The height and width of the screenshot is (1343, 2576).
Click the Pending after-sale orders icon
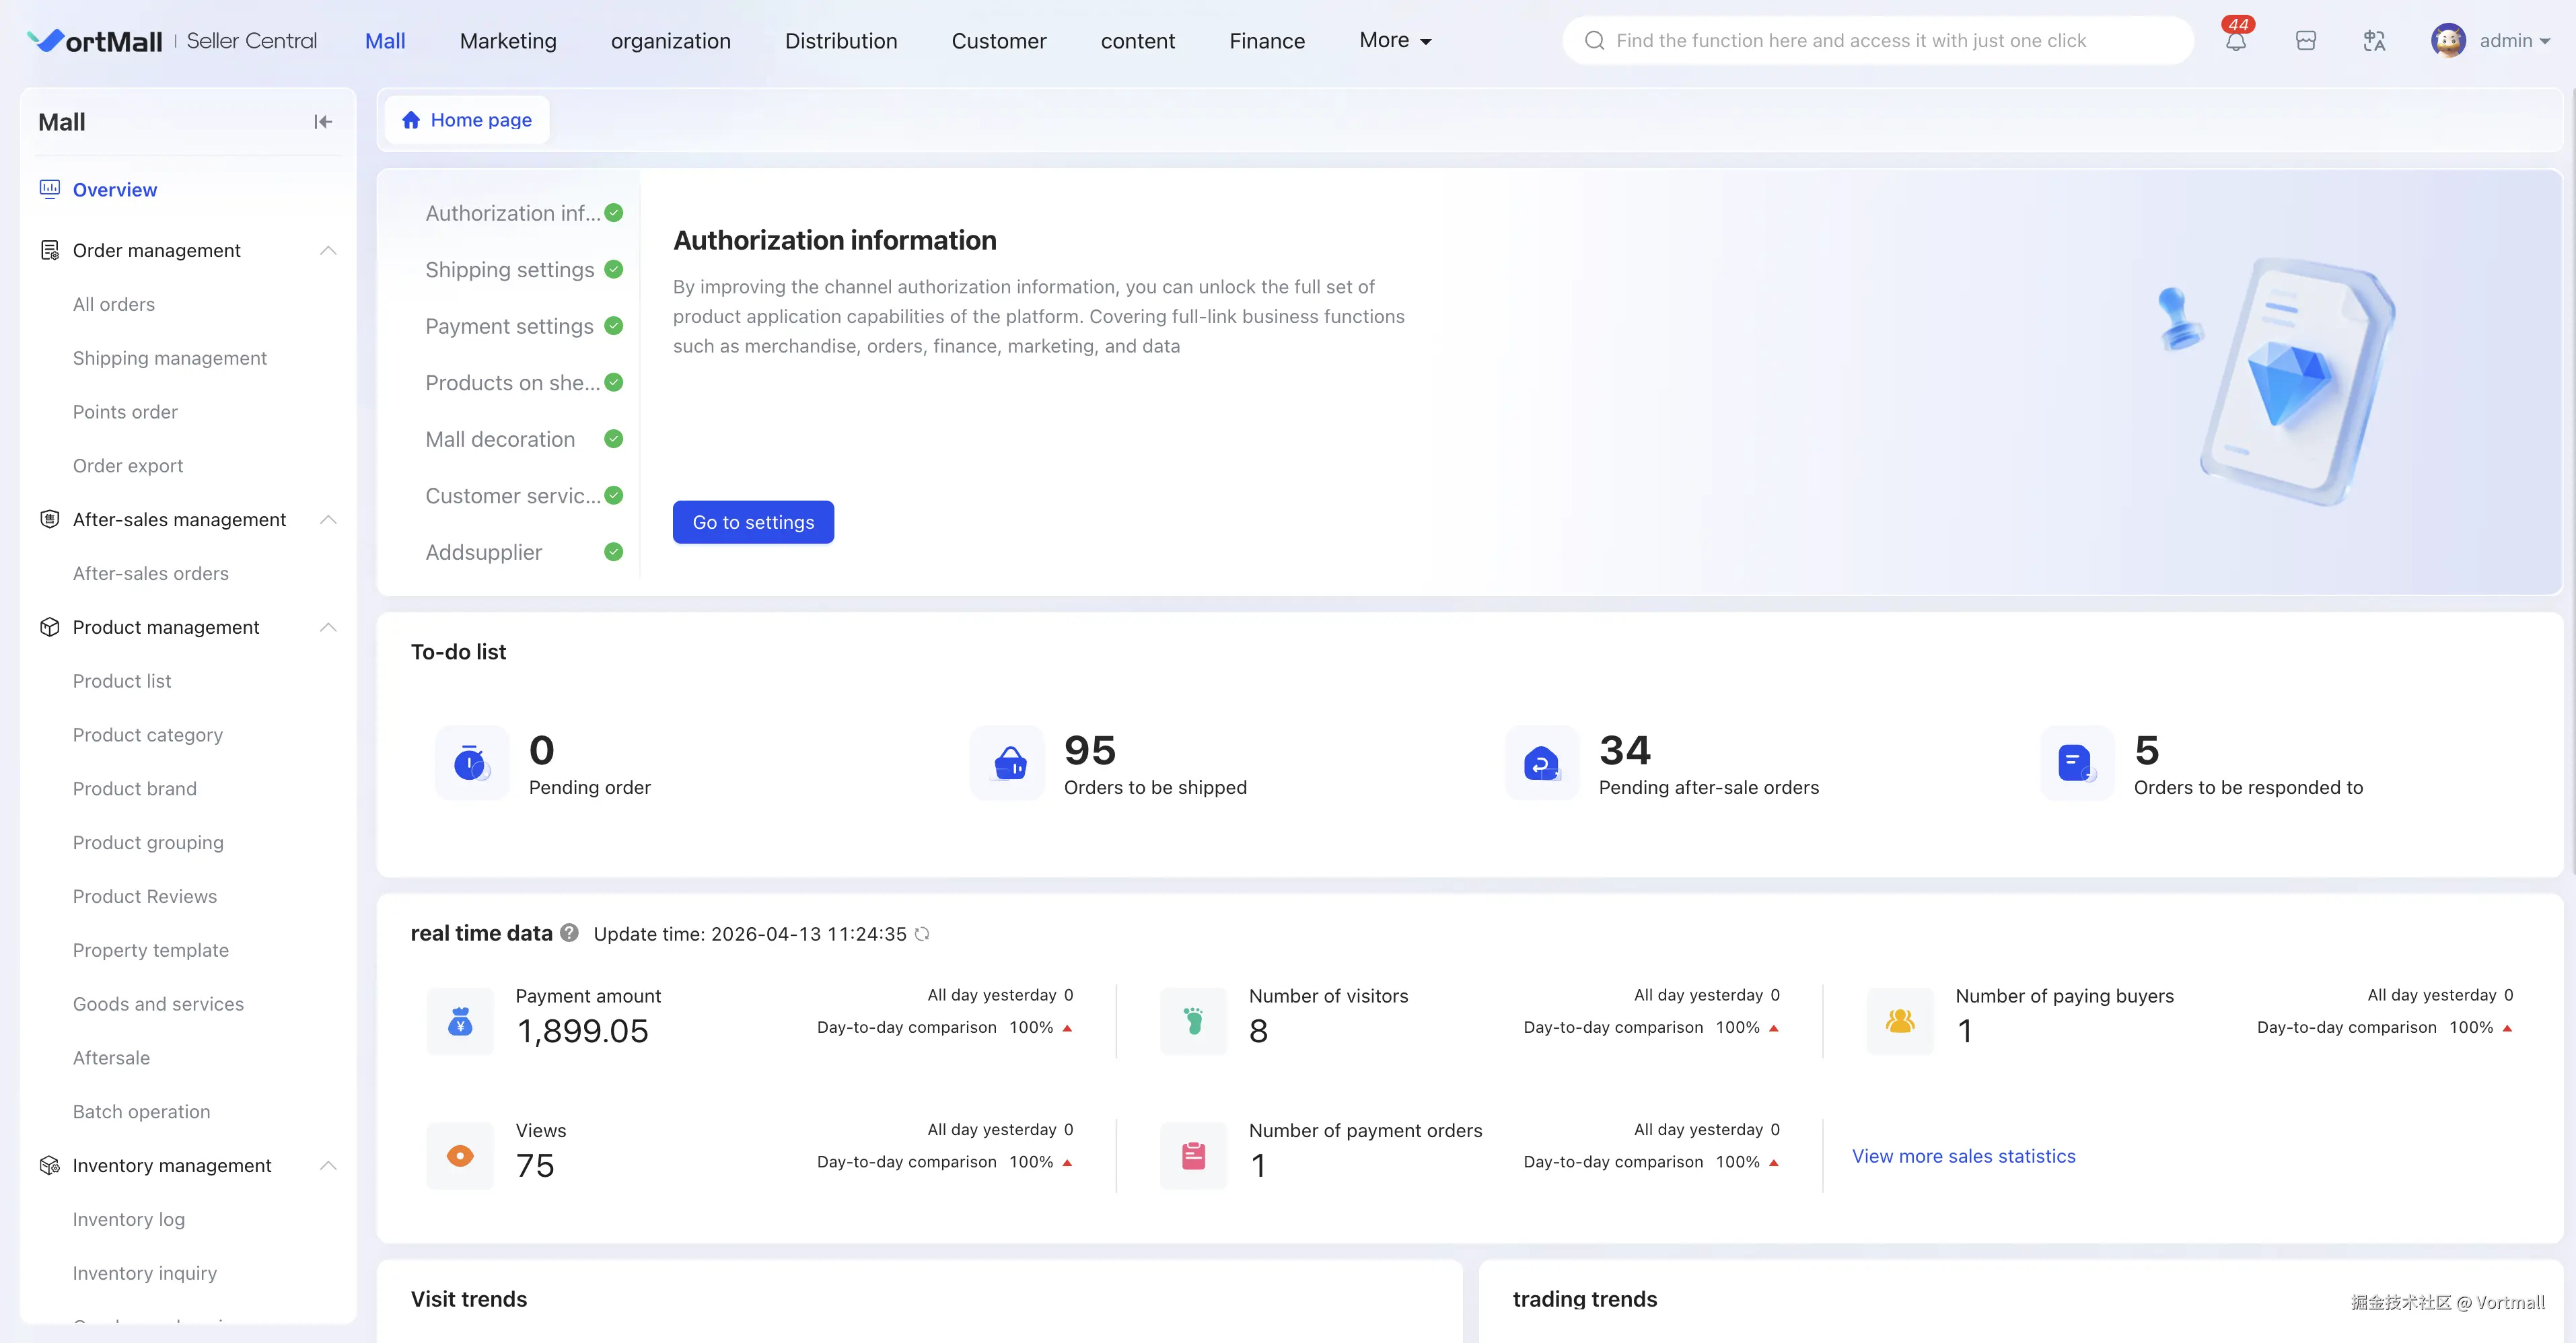click(1542, 763)
